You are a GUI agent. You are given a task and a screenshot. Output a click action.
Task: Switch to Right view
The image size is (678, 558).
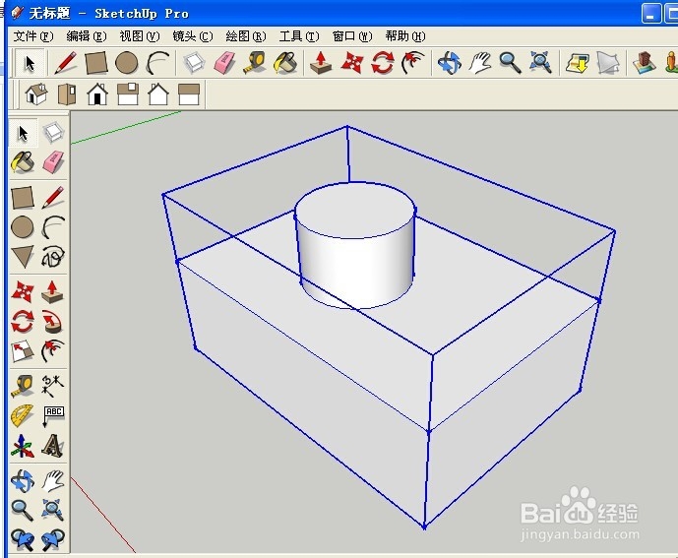(128, 94)
